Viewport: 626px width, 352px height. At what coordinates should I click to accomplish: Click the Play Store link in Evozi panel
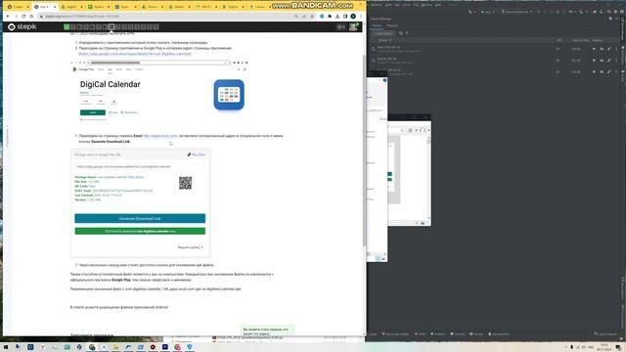click(x=197, y=154)
